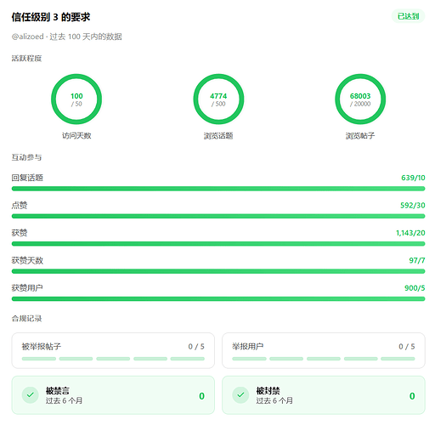Click the 访问天数 circular progress ring
This screenshot has height=425, width=435.
76,99
